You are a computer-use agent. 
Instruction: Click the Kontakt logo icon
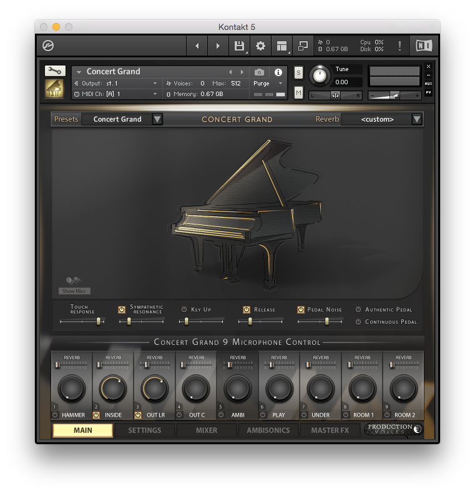tap(48, 46)
